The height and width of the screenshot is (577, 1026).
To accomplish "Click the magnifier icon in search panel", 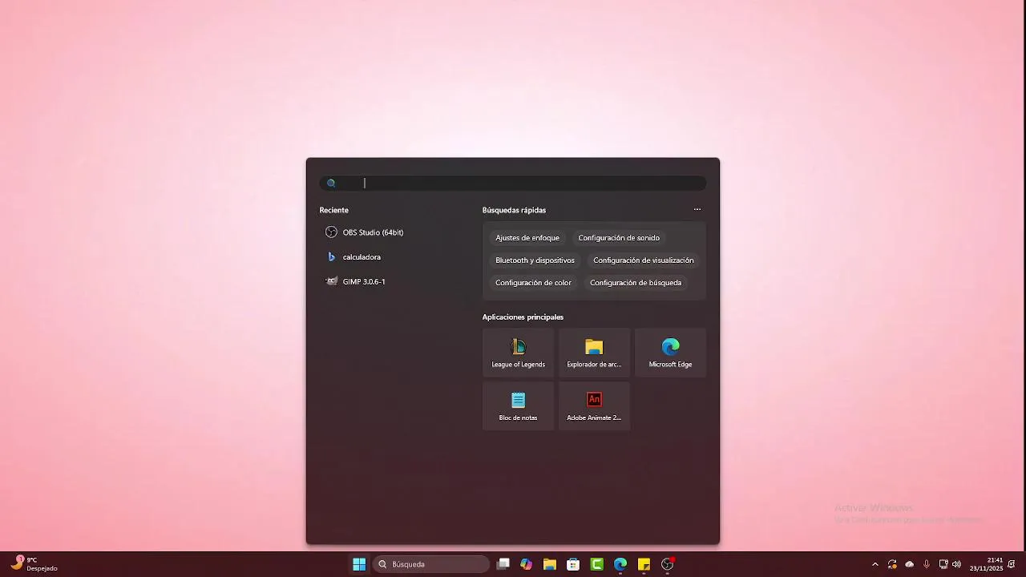I will [331, 184].
